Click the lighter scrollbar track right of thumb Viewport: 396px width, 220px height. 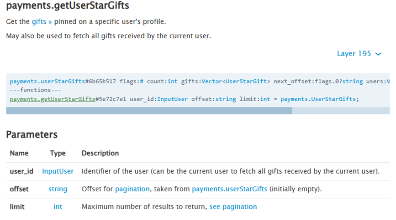tap(340, 111)
